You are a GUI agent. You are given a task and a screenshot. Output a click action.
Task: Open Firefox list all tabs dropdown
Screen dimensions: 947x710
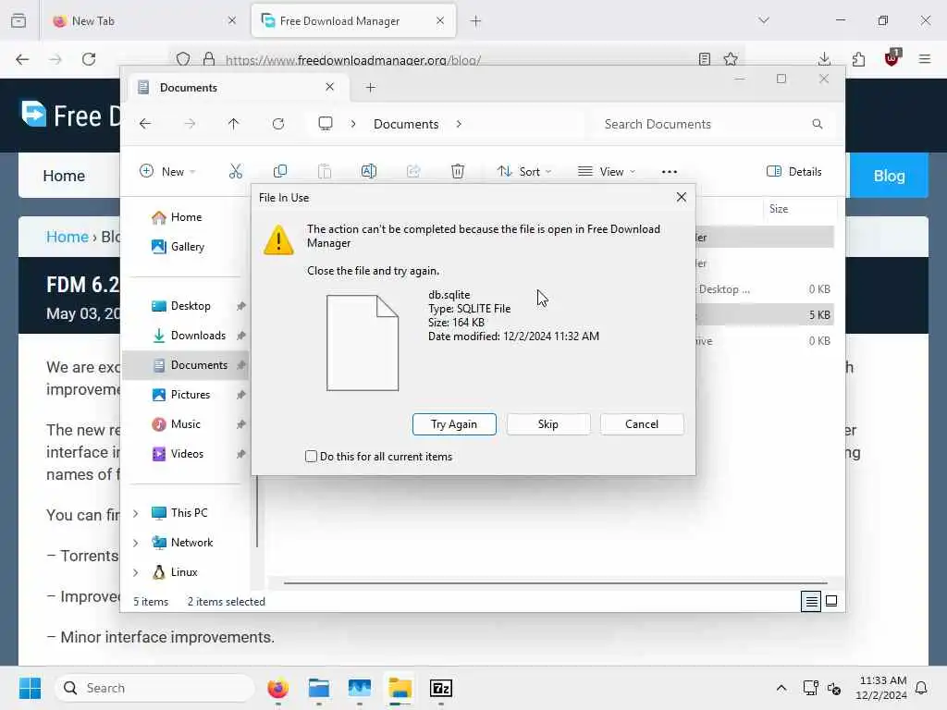(764, 20)
